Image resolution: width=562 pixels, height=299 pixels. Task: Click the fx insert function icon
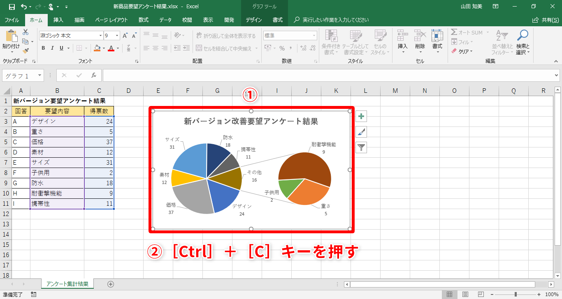[94, 76]
